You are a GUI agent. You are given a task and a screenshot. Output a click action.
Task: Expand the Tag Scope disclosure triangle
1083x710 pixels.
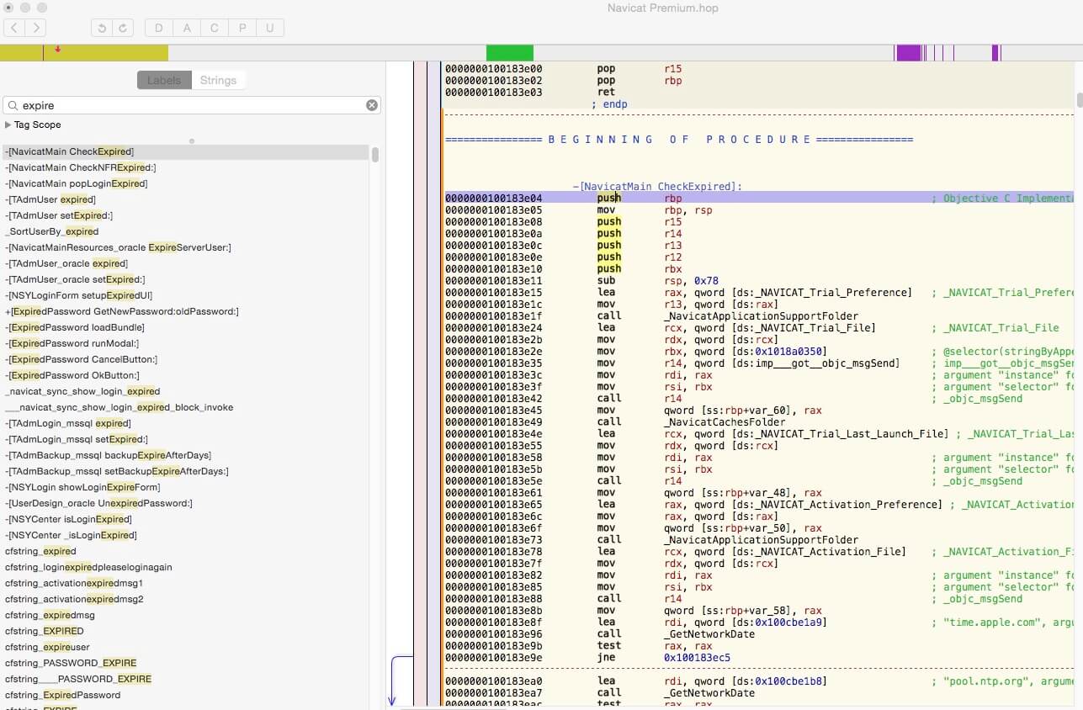point(8,125)
